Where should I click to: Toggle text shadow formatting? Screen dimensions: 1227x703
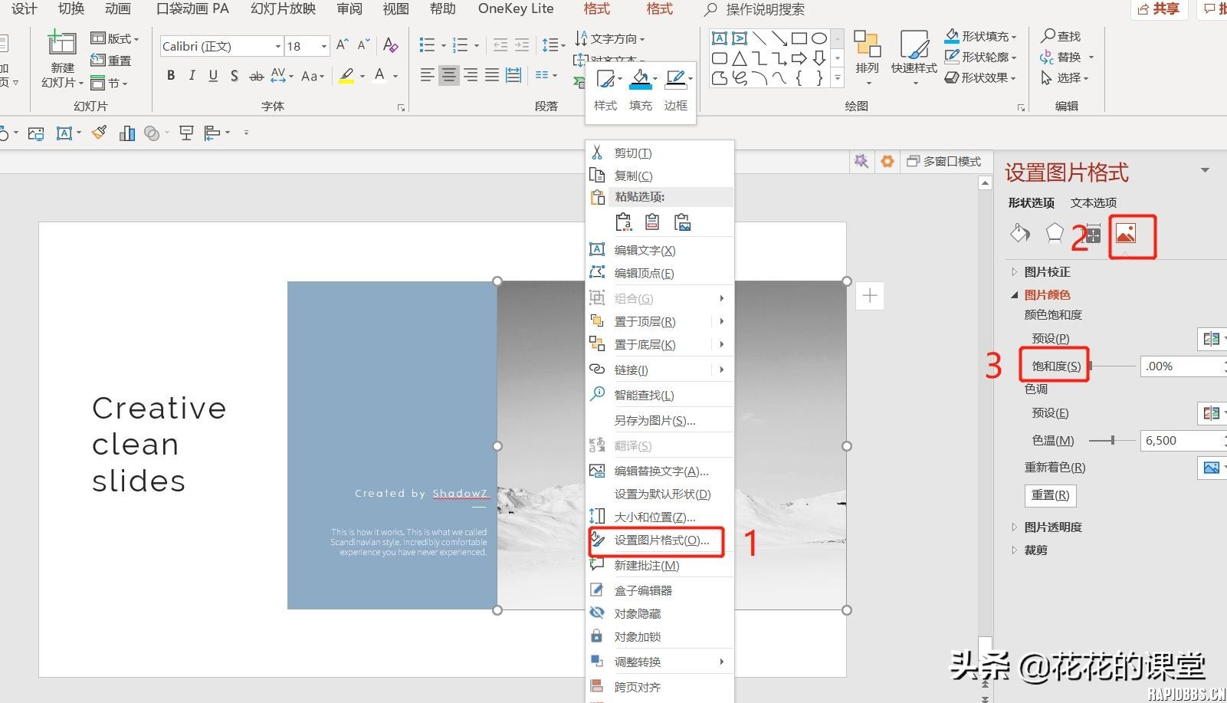tap(234, 75)
